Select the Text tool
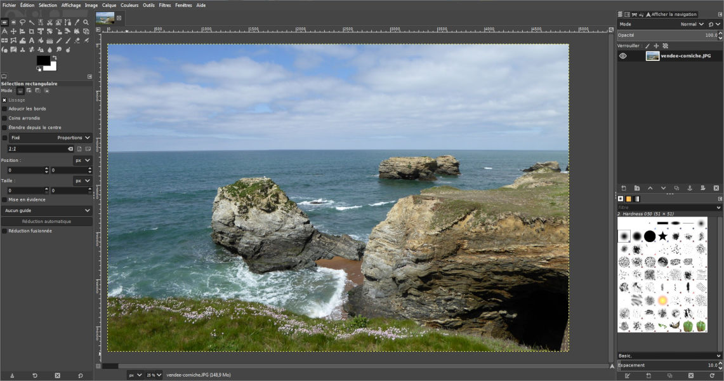The image size is (724, 381). click(x=31, y=40)
